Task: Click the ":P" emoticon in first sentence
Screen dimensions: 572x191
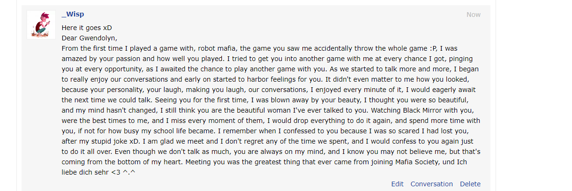Action: coord(433,48)
